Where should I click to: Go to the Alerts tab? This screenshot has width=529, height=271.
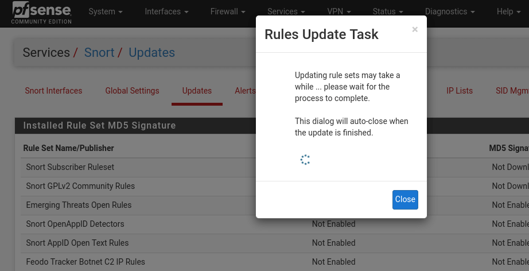pos(245,91)
